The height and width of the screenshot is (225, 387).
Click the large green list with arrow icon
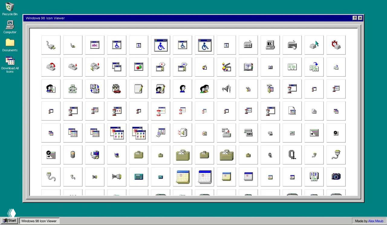[x=314, y=133]
